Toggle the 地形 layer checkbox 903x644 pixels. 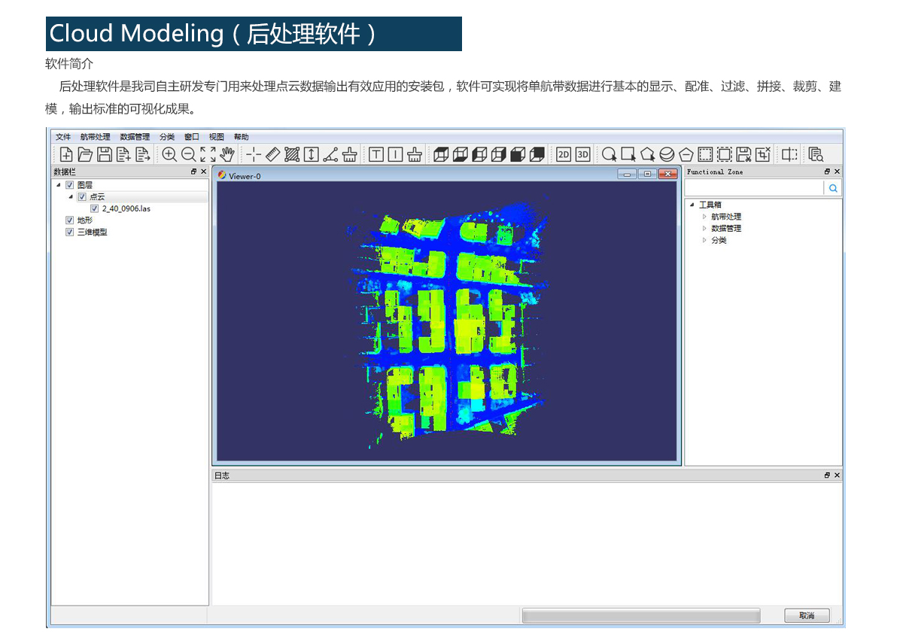click(x=70, y=220)
